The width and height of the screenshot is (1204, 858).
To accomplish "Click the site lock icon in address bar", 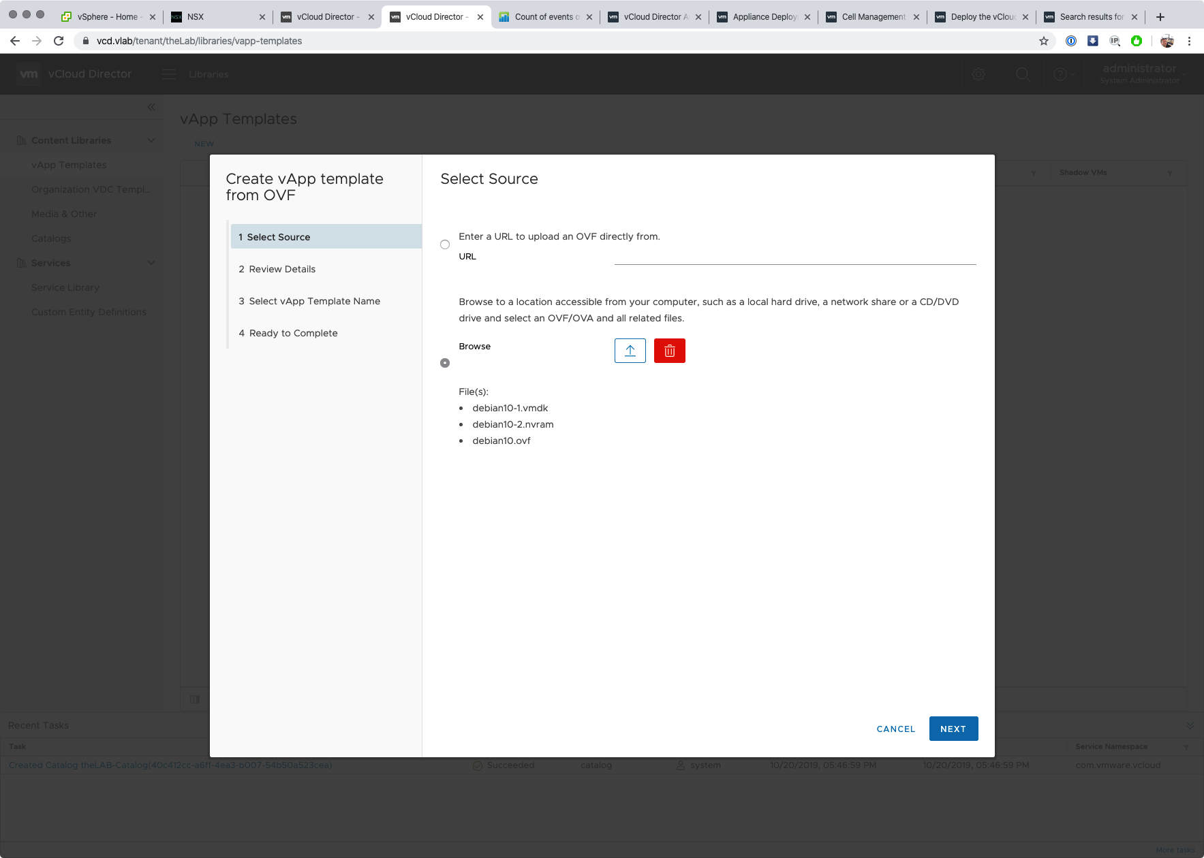I will pos(86,41).
